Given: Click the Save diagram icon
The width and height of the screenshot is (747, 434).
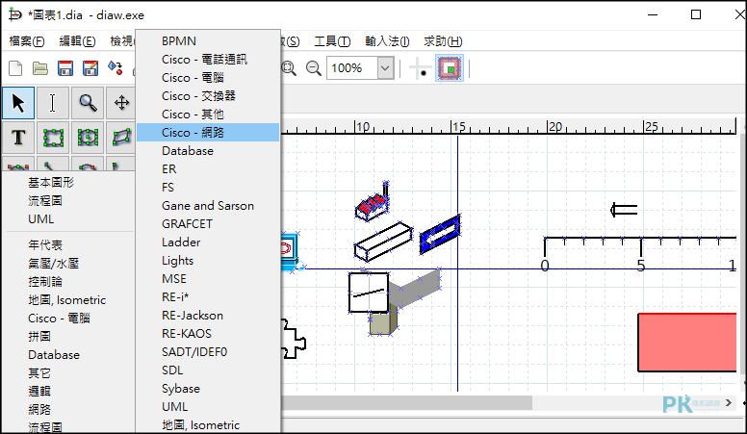Looking at the screenshot, I should point(65,68).
